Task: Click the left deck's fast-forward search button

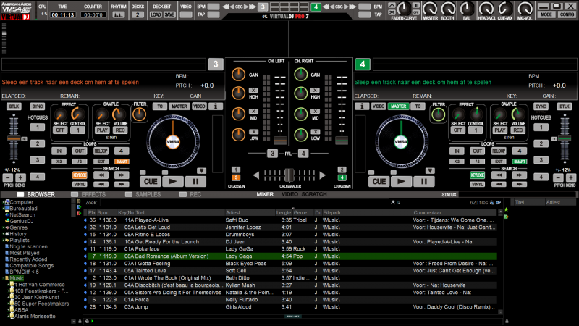Action: [x=121, y=175]
